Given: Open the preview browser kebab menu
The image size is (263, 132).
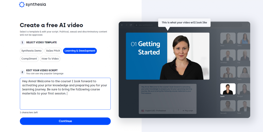Looking at the screenshot, I should [x=248, y=25].
